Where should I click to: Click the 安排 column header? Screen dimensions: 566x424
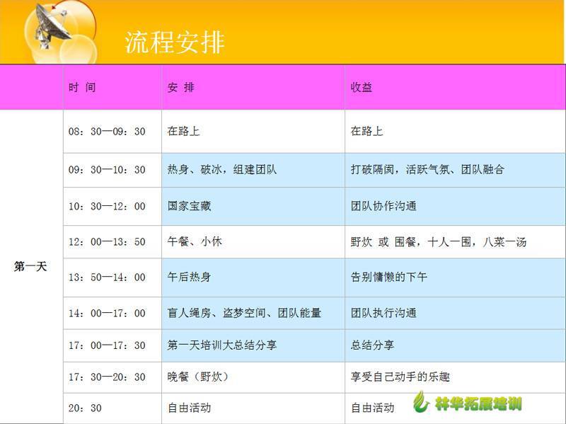(x=253, y=87)
